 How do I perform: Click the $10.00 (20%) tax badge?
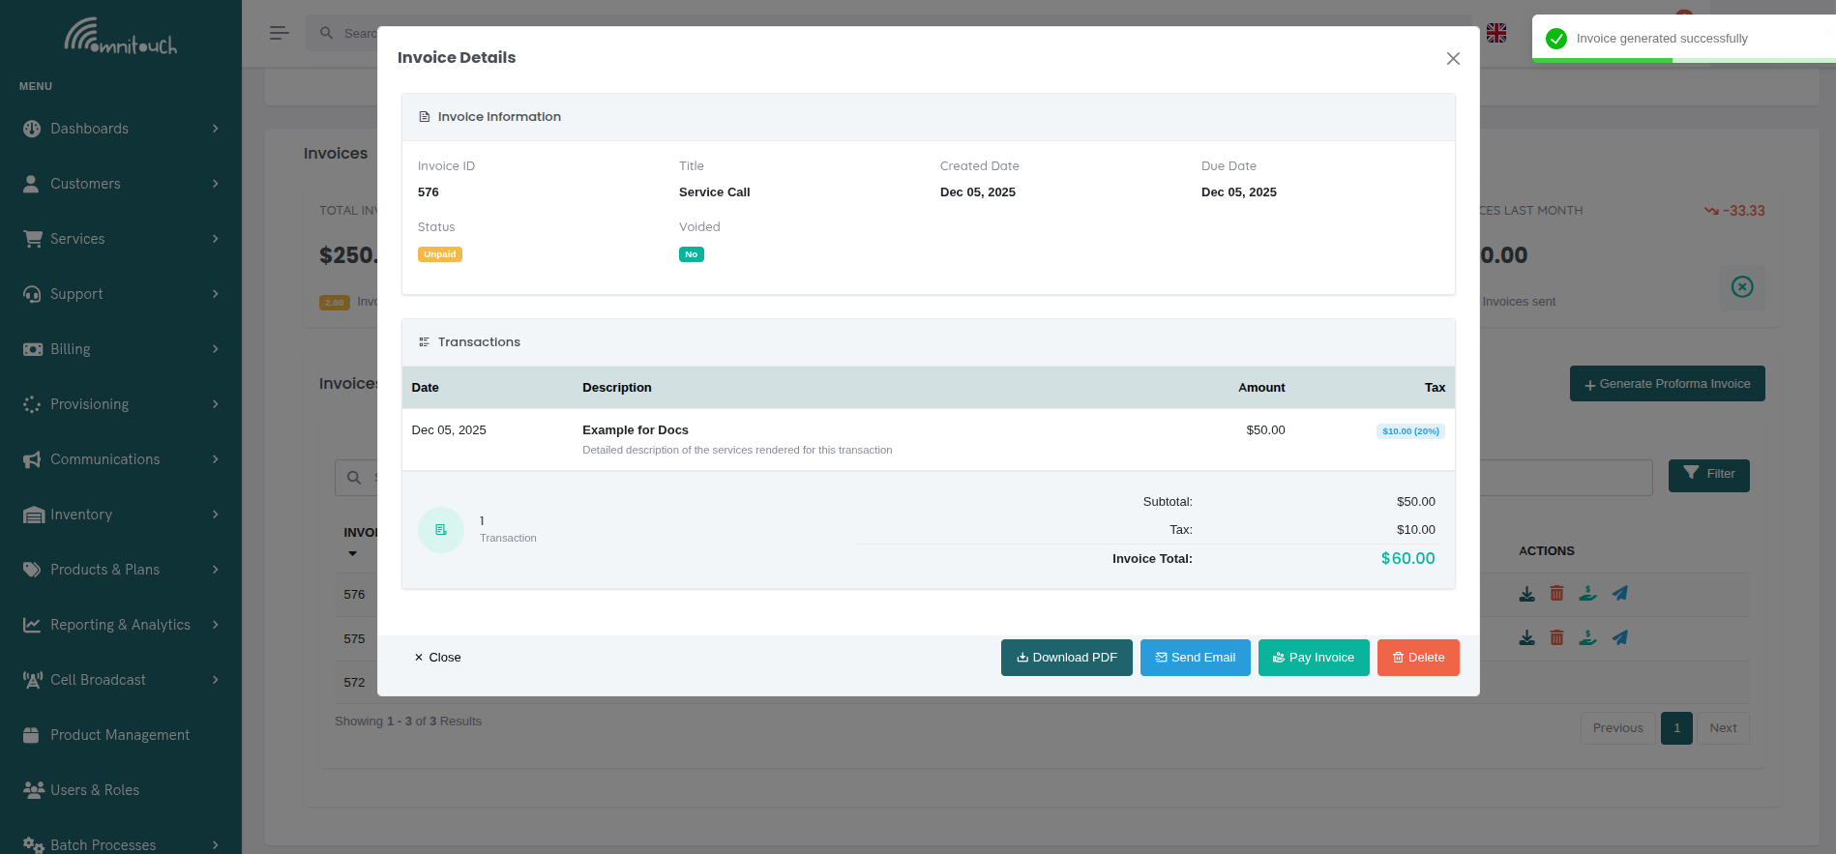click(x=1409, y=431)
